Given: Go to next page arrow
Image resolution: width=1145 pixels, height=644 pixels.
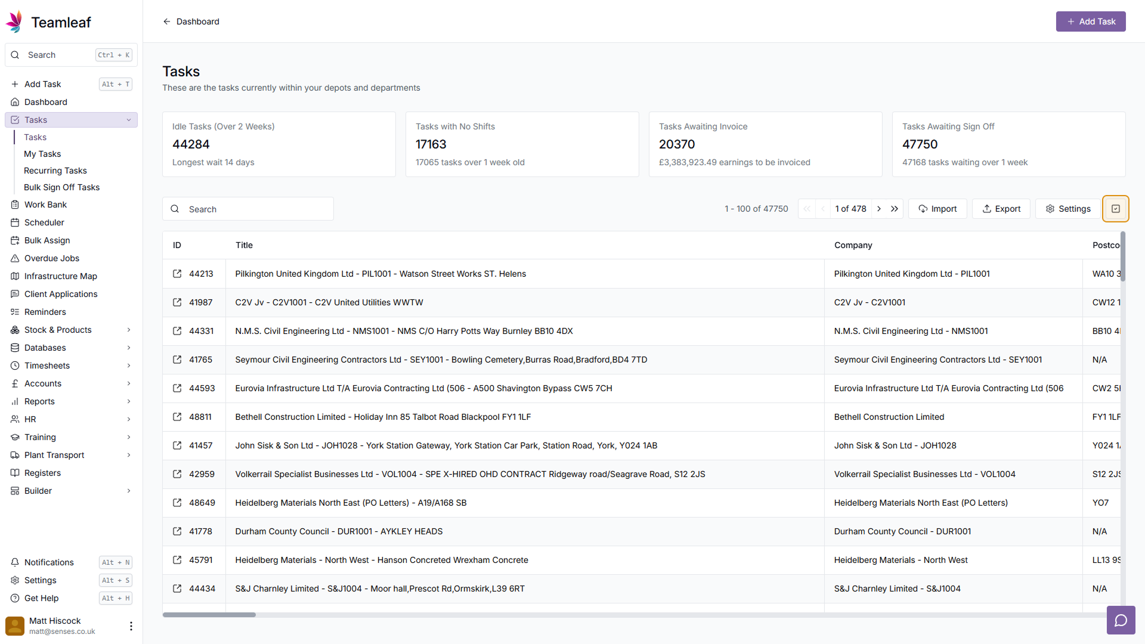Looking at the screenshot, I should click(x=879, y=209).
